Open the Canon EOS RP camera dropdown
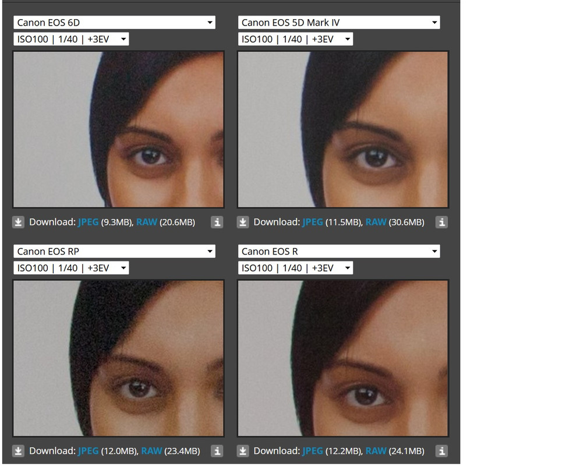Image resolution: width=580 pixels, height=466 pixels. [x=114, y=251]
